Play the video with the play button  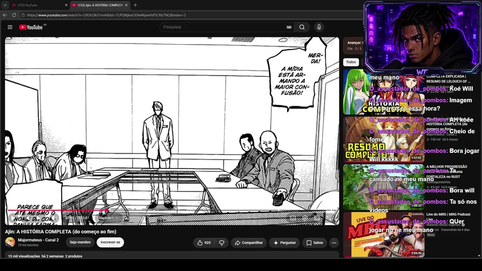(x=13, y=218)
